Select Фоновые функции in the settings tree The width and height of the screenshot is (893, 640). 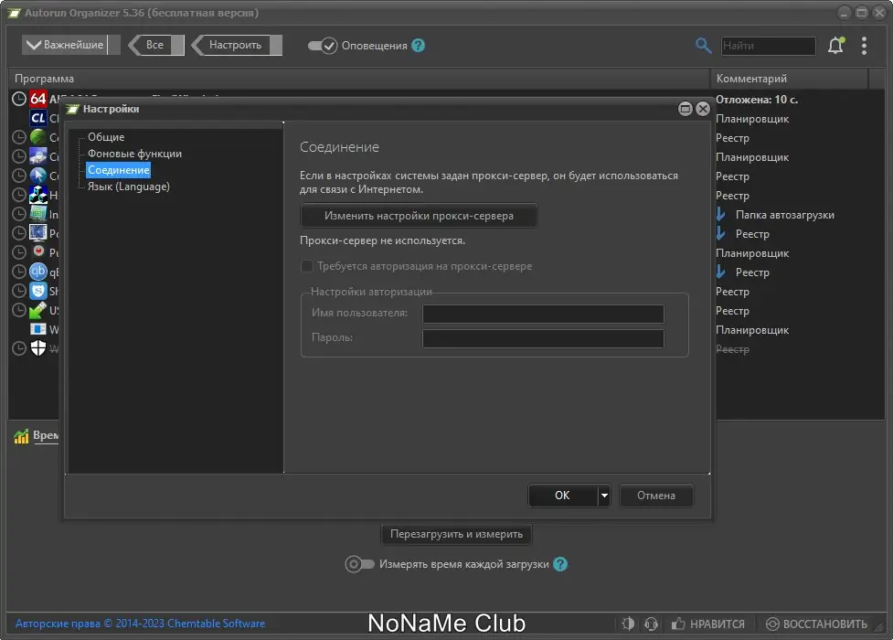(x=134, y=154)
